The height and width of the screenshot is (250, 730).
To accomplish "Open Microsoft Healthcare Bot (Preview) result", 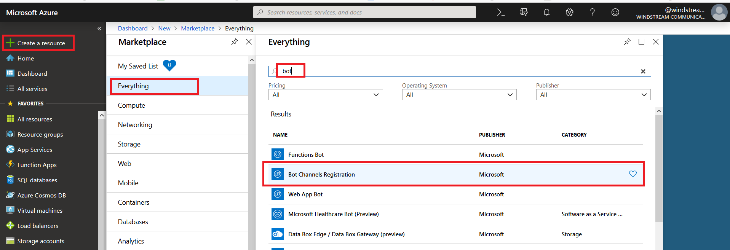I will click(456, 214).
